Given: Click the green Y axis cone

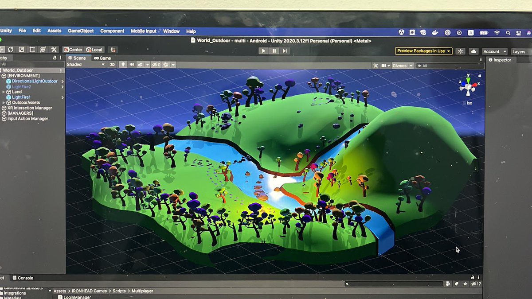Looking at the screenshot, I should click(468, 80).
